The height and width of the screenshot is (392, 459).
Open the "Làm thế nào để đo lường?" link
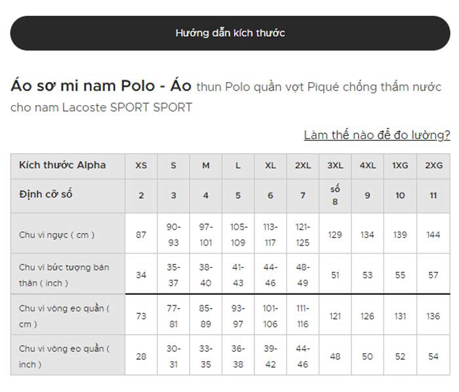[376, 135]
